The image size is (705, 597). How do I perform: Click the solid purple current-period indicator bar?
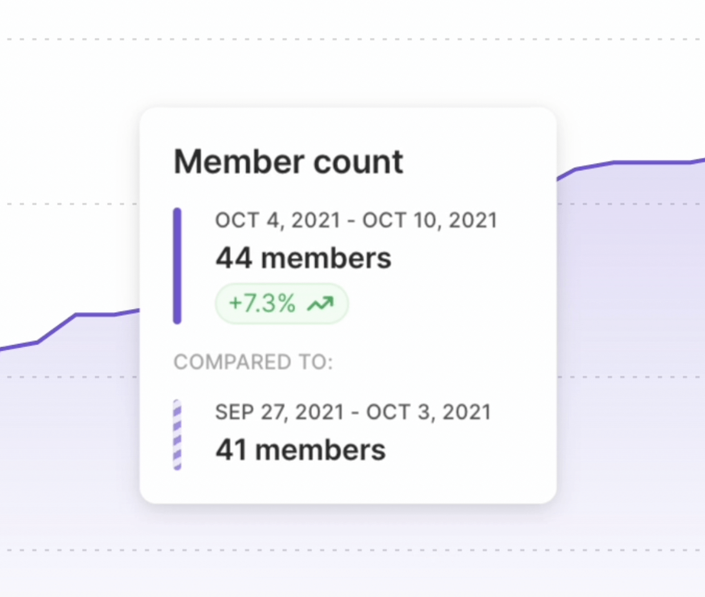[177, 266]
